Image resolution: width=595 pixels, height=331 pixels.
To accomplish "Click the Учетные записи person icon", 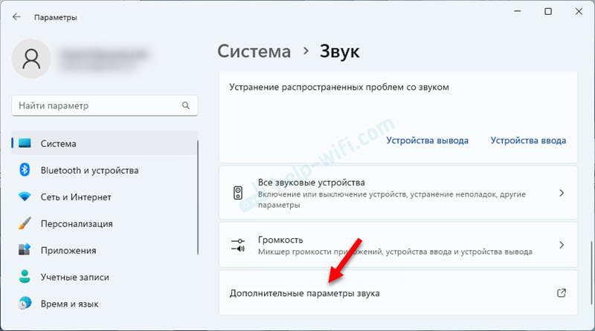I will click(25, 277).
